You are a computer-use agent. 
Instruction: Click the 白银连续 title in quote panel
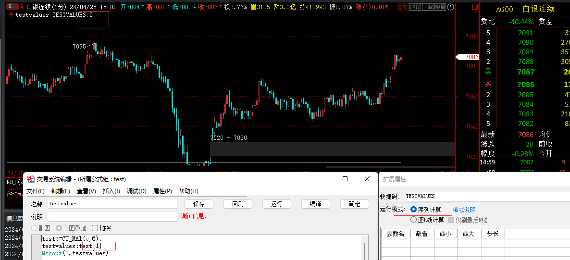point(538,10)
